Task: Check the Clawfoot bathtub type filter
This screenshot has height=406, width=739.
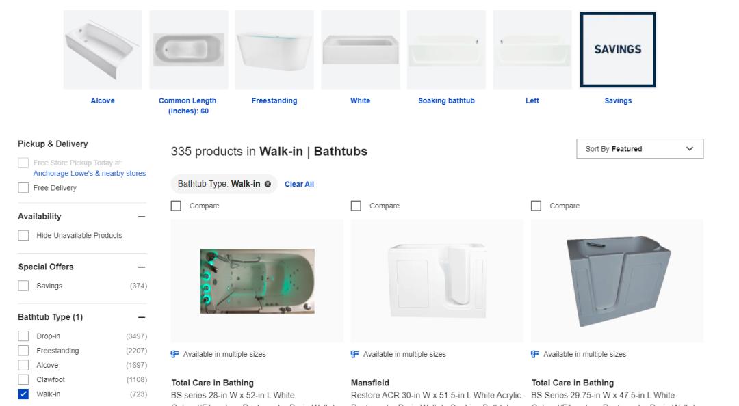Action: pos(24,380)
